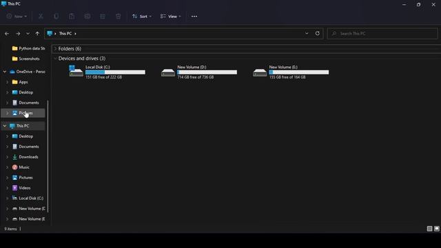Click New Volume (D:) usage bar

[x=207, y=72]
